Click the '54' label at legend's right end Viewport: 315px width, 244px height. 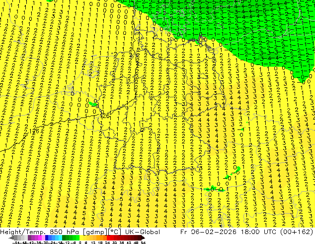coord(143,243)
